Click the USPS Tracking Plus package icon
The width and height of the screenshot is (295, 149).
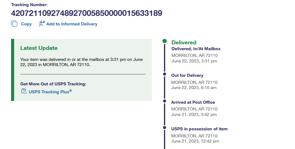click(x=24, y=91)
